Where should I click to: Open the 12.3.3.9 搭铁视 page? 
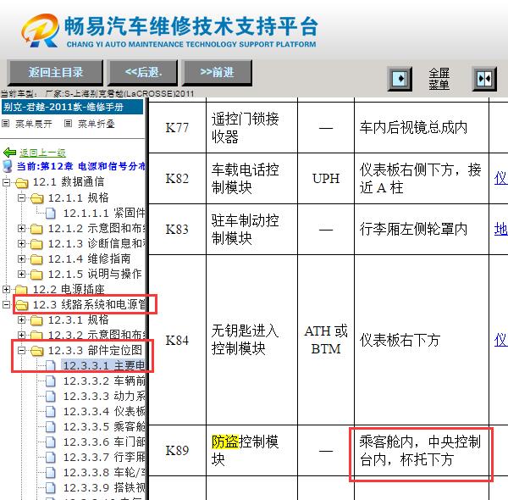pyautogui.click(x=104, y=487)
